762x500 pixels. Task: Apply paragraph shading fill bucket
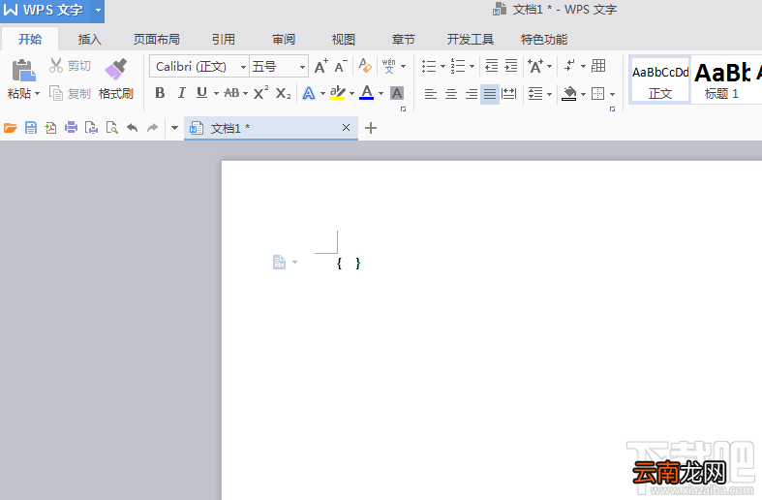pyautogui.click(x=568, y=93)
